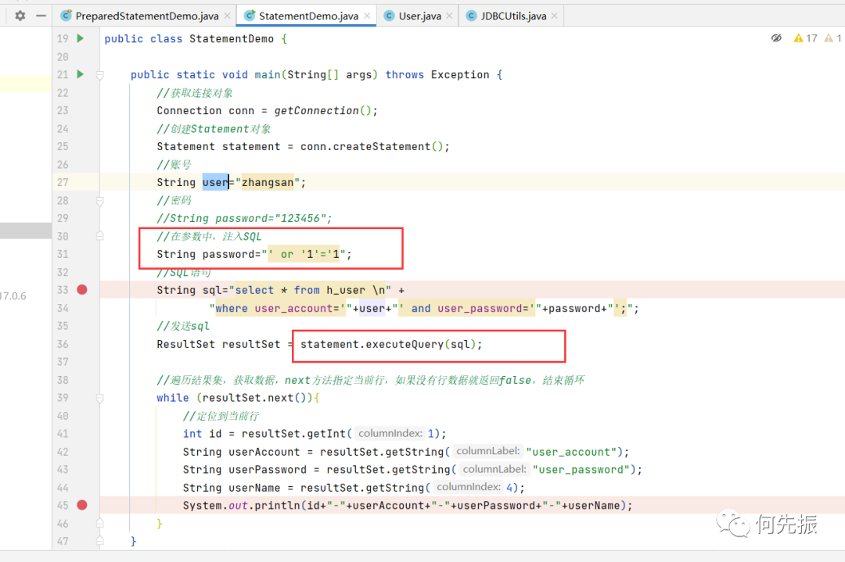Collapse while loop fold at line 39
This screenshot has width=845, height=562.
[99, 398]
